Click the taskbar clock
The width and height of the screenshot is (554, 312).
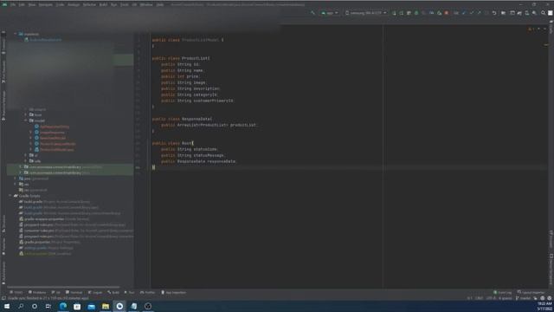[544, 306]
